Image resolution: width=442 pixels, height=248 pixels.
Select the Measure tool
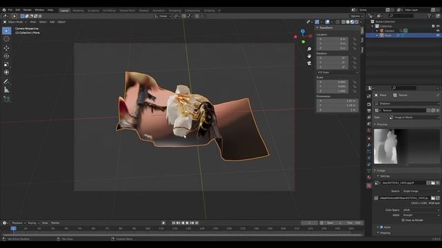6,90
